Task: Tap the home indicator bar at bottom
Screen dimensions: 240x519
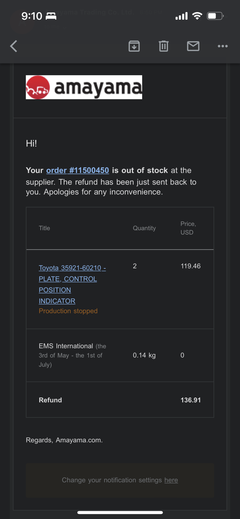Action: [120, 512]
